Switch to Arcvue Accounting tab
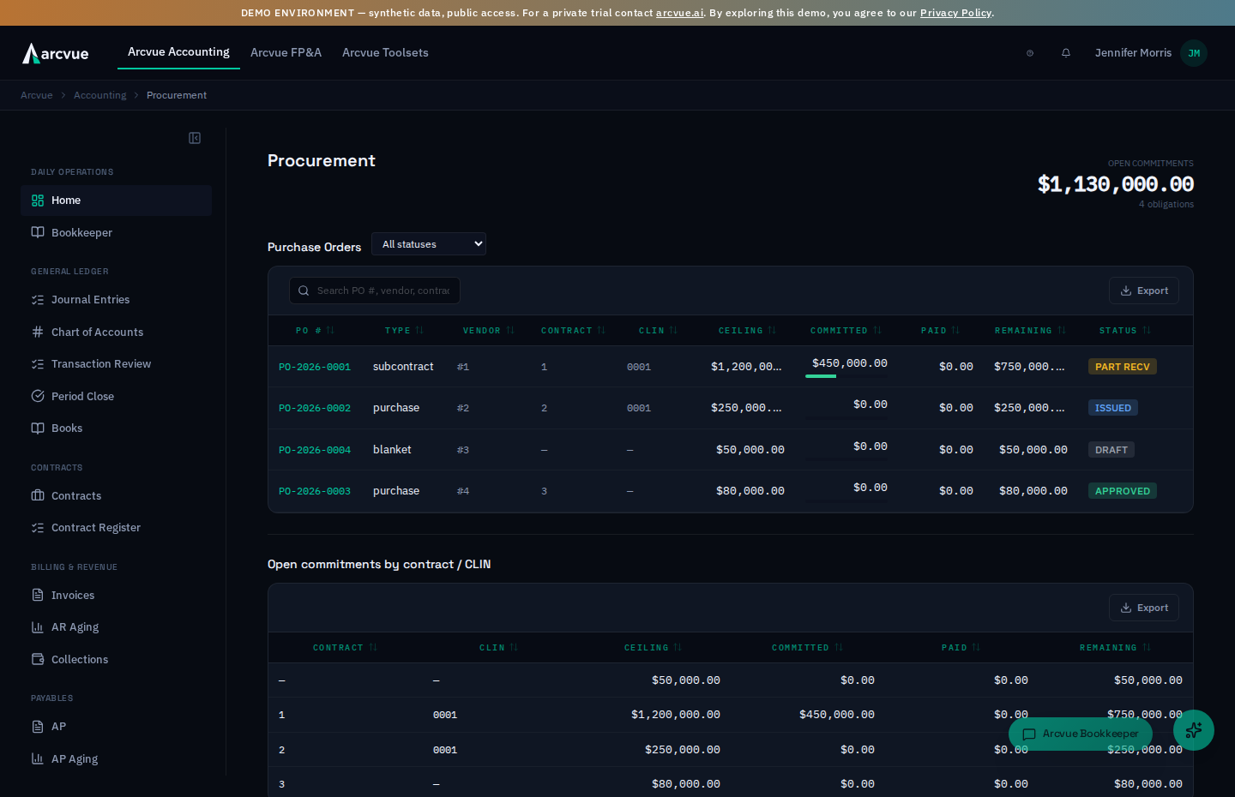Viewport: 1235px width, 797px height. (178, 52)
